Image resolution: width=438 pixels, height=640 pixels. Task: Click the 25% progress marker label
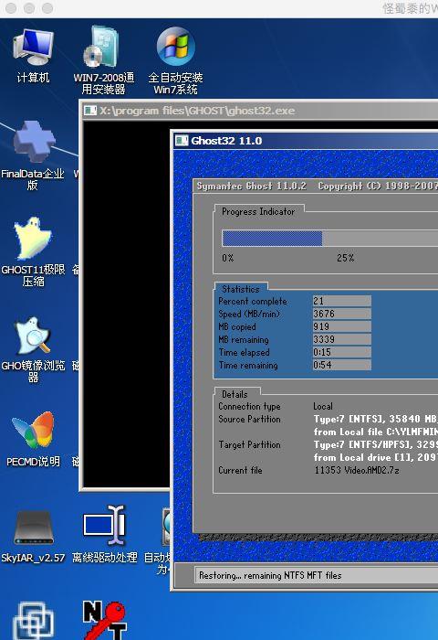346,258
